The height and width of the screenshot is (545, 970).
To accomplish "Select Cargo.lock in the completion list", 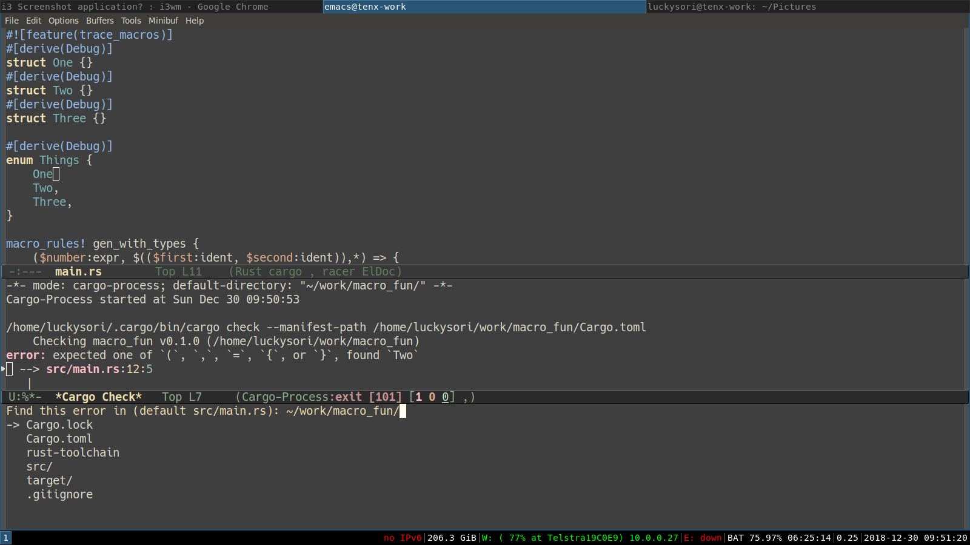I will (x=59, y=425).
